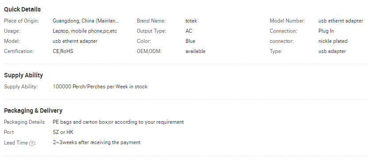Click the Quick Details heading
This screenshot has width=368, height=160.
[x=22, y=9]
